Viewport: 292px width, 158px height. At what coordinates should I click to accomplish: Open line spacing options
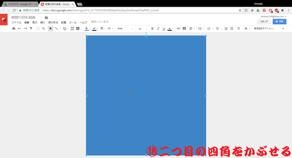pyautogui.click(x=200, y=29)
